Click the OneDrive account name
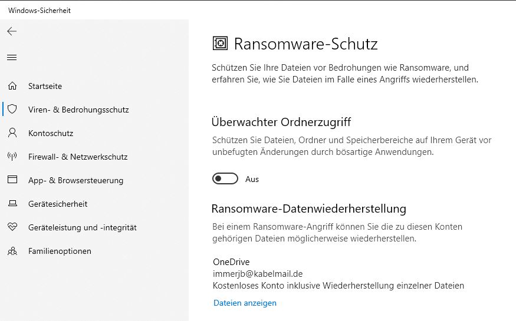The width and height of the screenshot is (516, 321). click(231, 262)
